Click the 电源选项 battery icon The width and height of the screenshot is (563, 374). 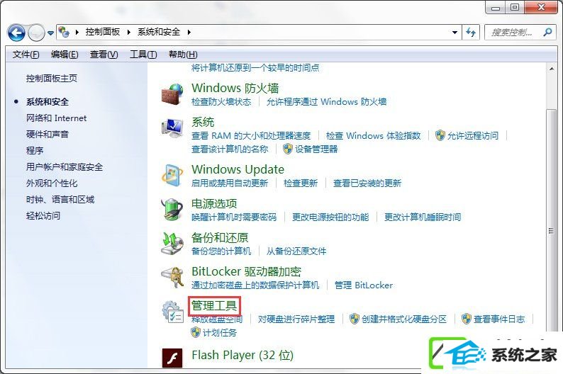tap(173, 209)
